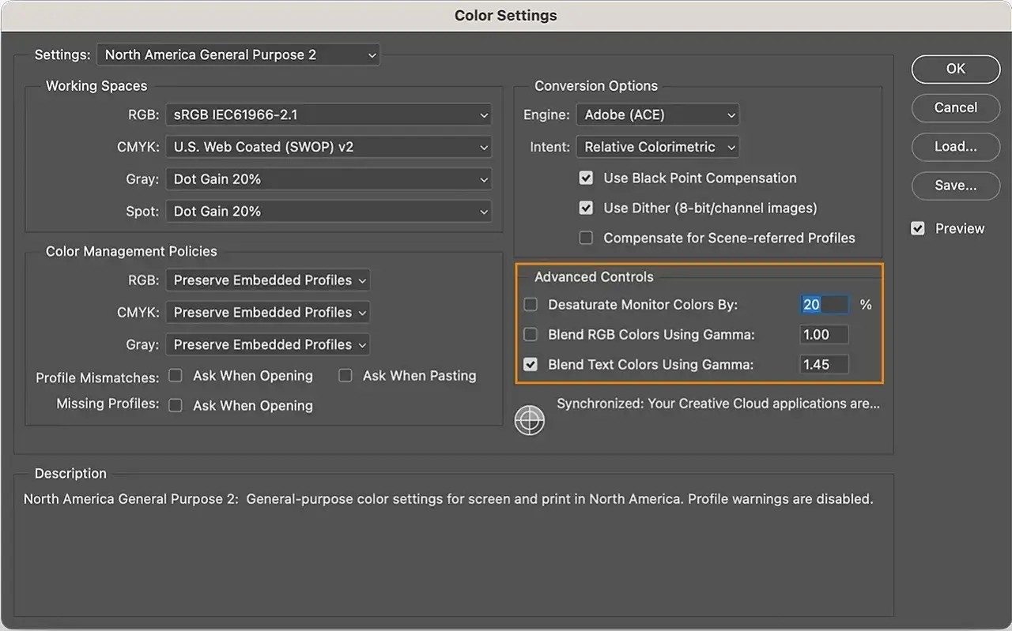Open the CMYK working space dropdown

pos(328,148)
